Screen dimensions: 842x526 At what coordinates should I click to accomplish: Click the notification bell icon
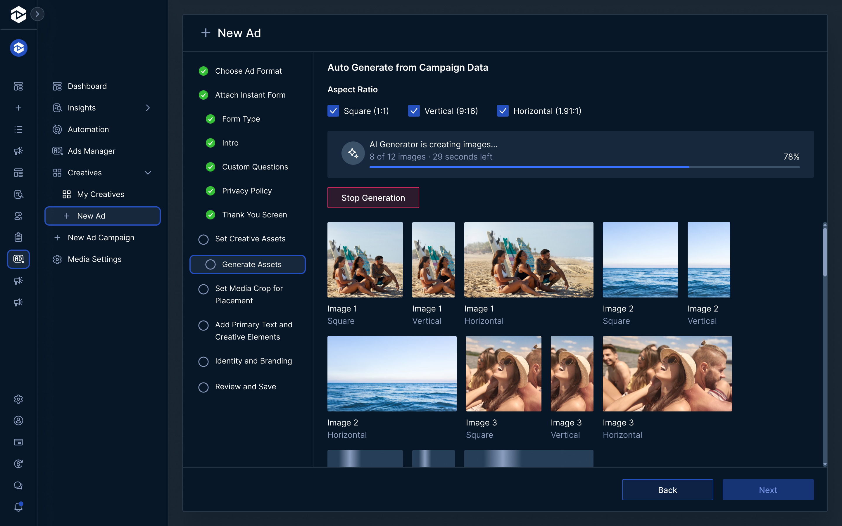(x=18, y=507)
